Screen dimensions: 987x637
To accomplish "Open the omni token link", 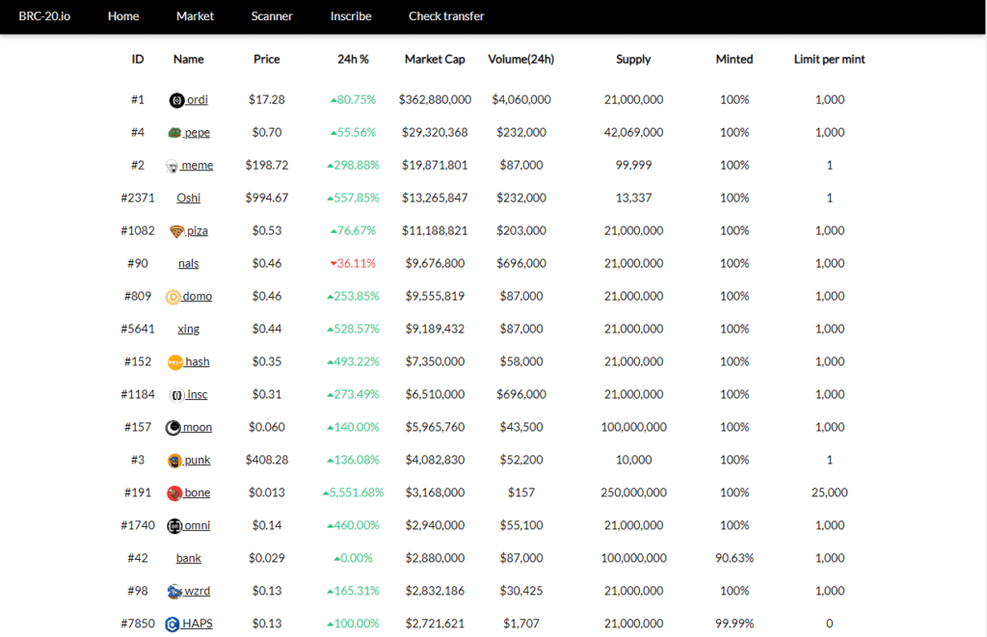I will coord(198,525).
